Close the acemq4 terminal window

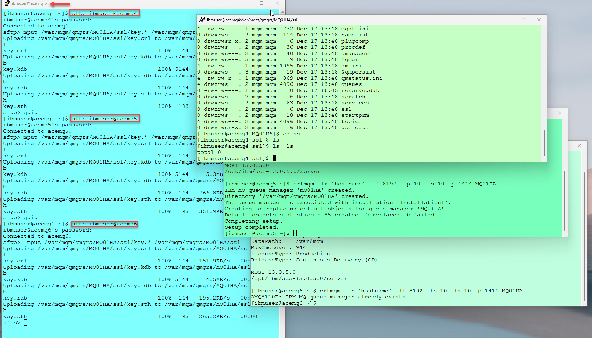coord(539,20)
